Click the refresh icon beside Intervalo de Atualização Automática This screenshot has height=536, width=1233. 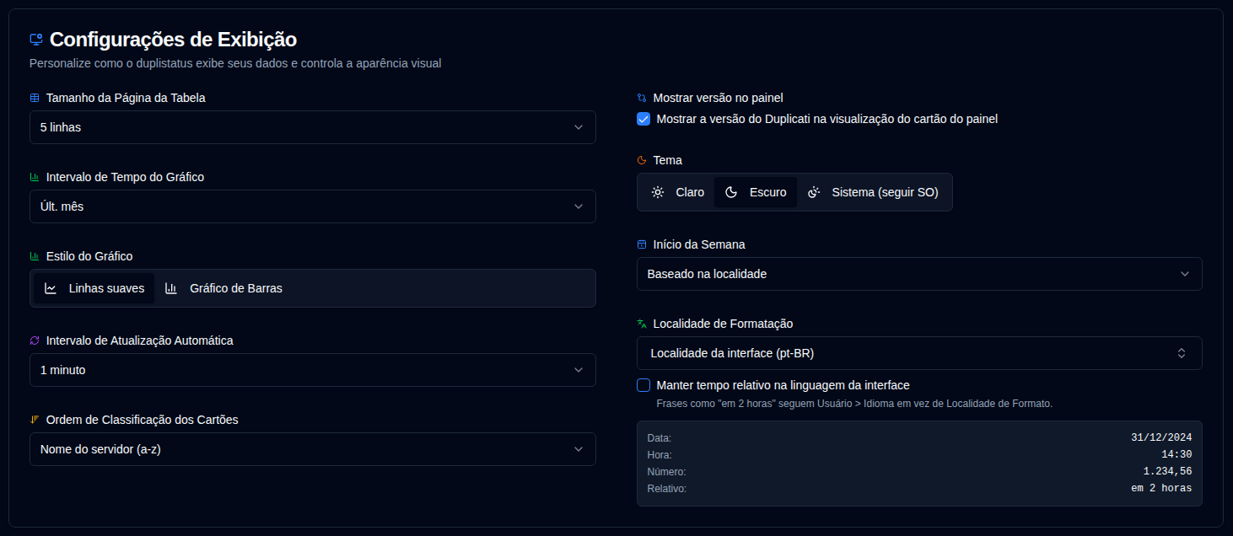pyautogui.click(x=35, y=340)
